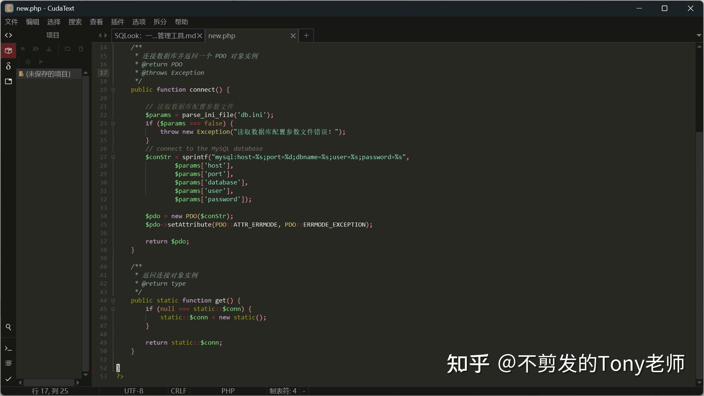
Task: Open the tab list dropdown arrow at top right
Action: click(x=699, y=35)
